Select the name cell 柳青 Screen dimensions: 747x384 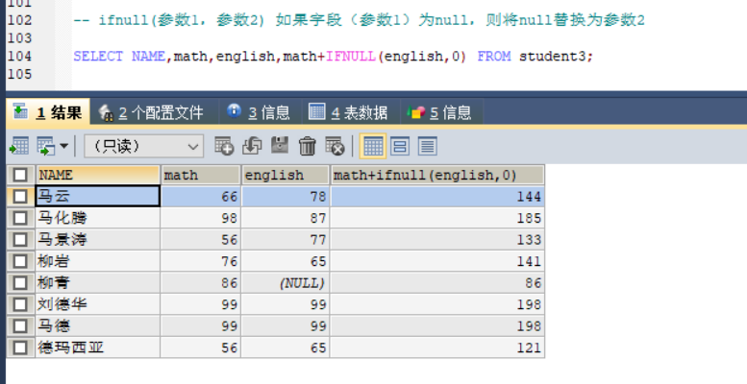[x=98, y=282]
